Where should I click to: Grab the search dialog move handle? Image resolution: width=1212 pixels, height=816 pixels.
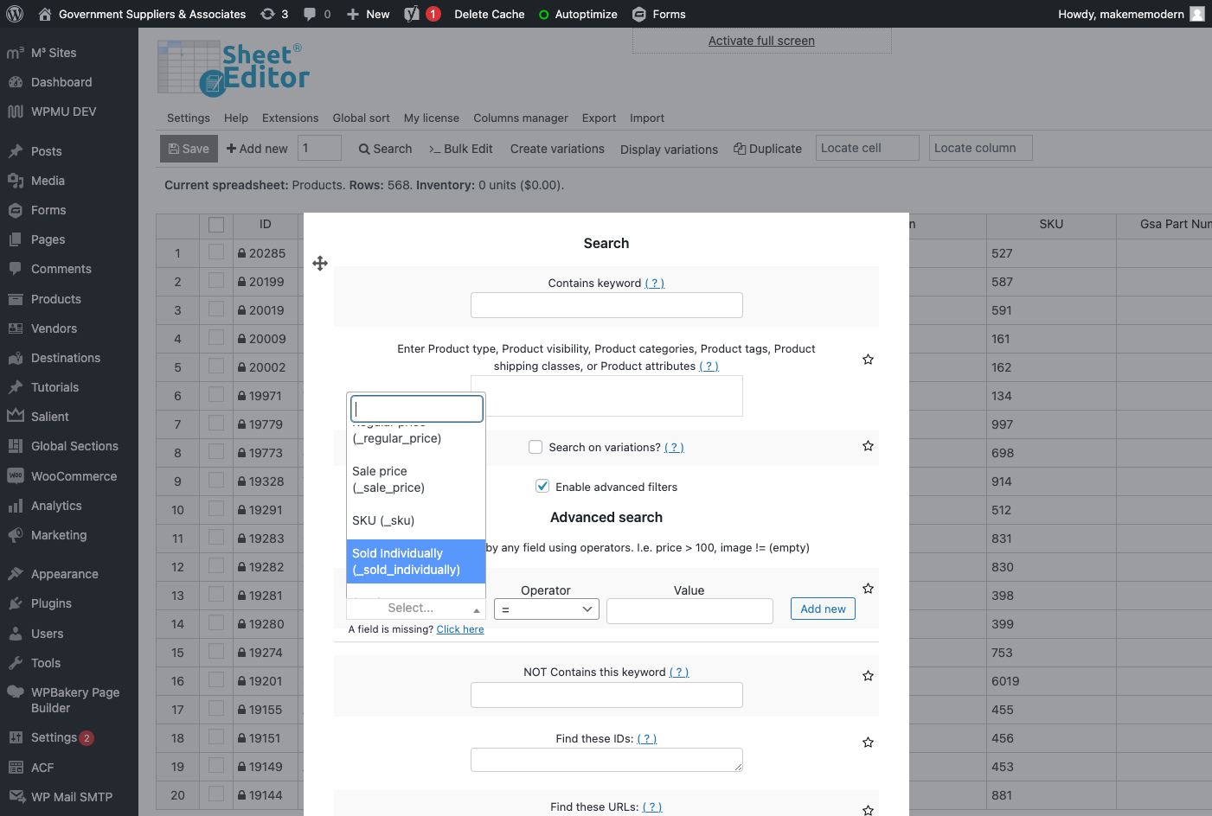point(320,263)
